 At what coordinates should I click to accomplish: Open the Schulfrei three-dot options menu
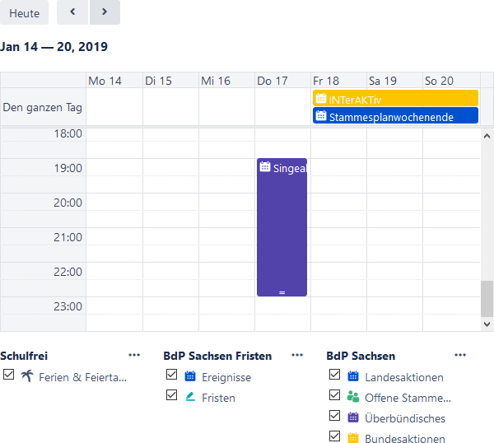[x=134, y=355]
